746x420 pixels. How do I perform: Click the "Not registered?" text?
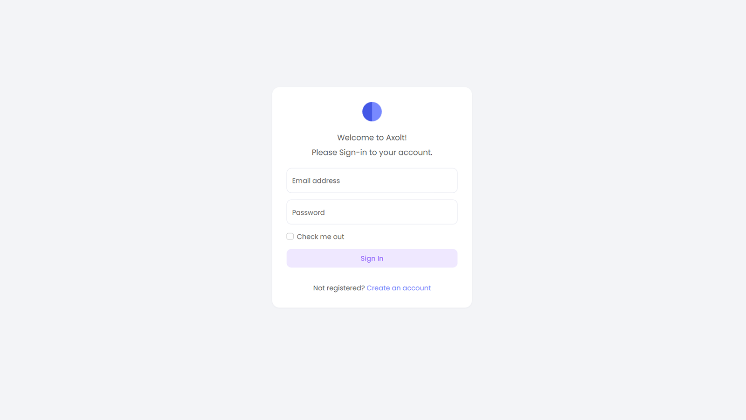339,288
